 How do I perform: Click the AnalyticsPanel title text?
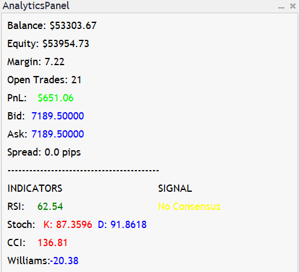point(36,5)
